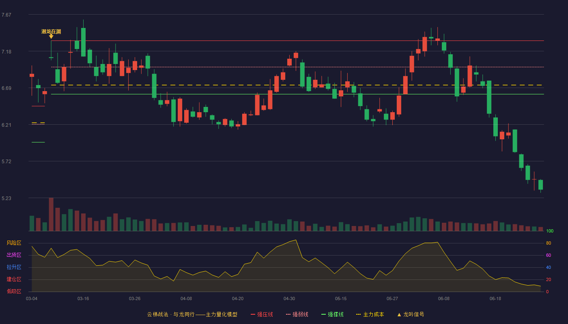Click the 龙吟信号 triangle legend entry

[411, 314]
